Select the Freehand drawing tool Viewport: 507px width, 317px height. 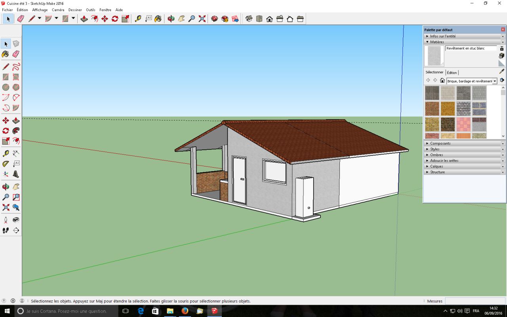coord(16,67)
